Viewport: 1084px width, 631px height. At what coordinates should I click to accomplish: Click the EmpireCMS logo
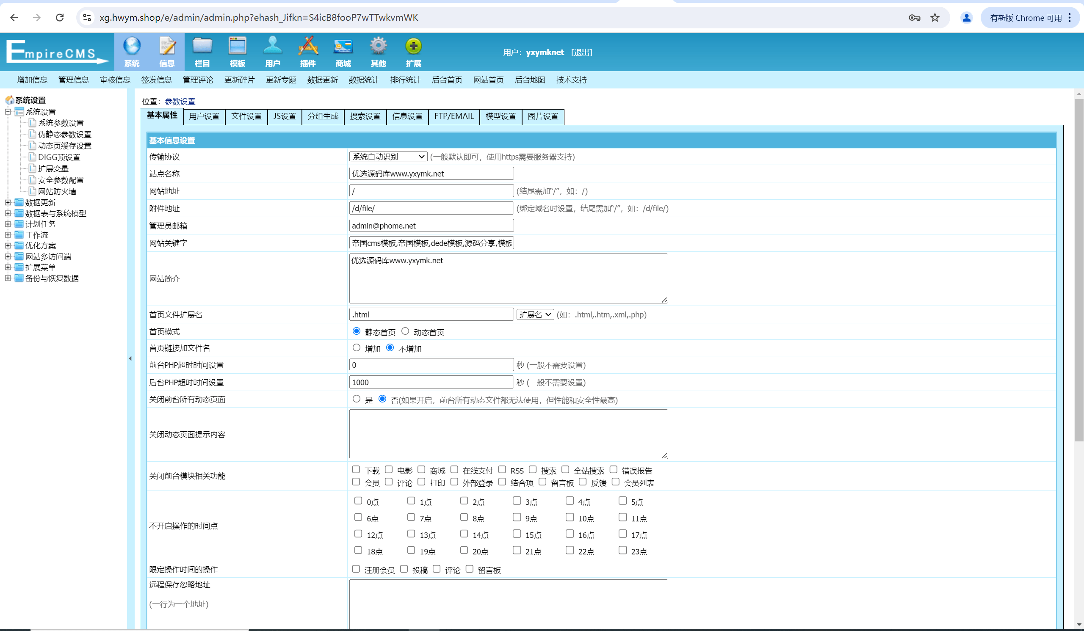pyautogui.click(x=57, y=52)
